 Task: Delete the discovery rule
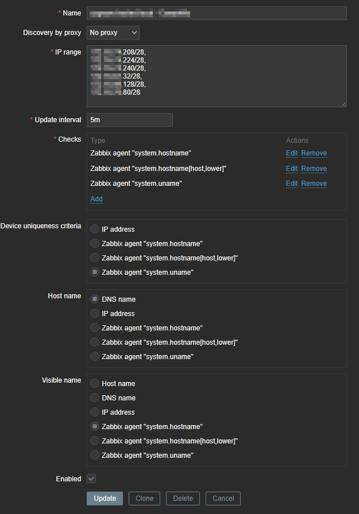pyautogui.click(x=183, y=499)
